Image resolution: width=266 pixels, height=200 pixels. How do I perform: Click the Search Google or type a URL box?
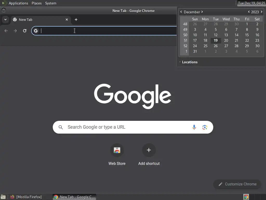(x=133, y=127)
